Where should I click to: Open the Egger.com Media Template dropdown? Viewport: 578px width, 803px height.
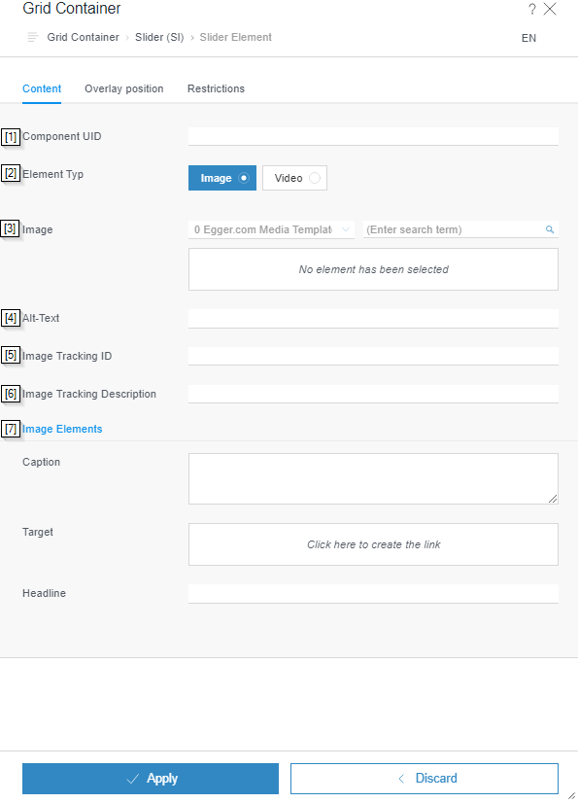[x=271, y=229]
